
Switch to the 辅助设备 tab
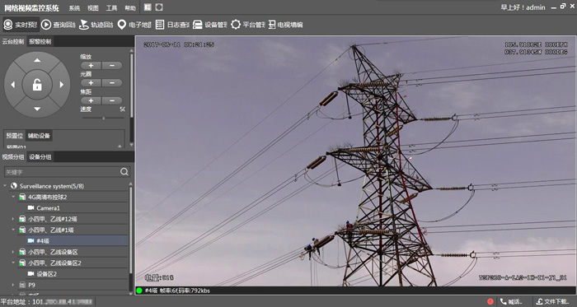[x=39, y=136]
